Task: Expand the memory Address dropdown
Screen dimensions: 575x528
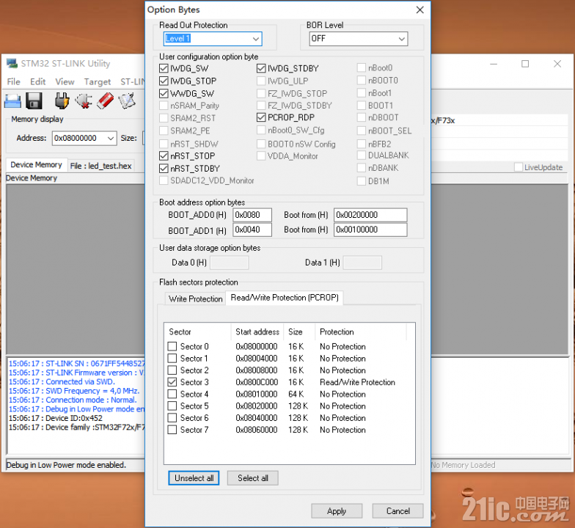Action: click(x=110, y=138)
